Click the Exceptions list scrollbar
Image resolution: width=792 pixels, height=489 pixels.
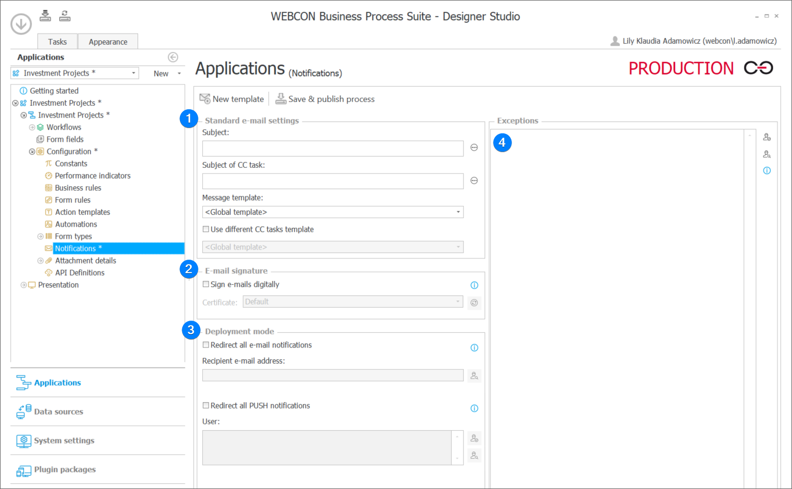pos(750,309)
